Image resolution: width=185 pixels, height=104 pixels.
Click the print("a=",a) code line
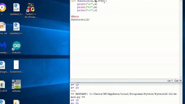87,4
